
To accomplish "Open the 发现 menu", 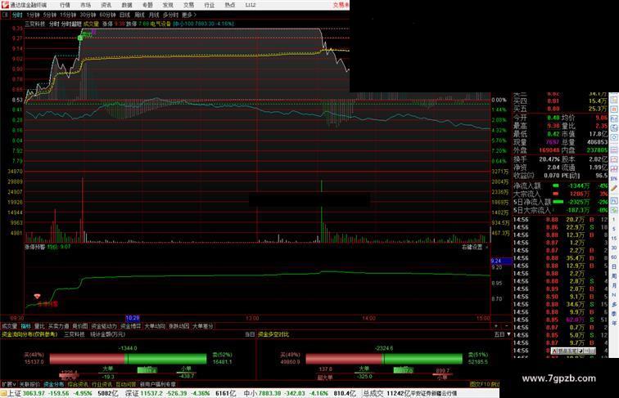I will (168, 5).
